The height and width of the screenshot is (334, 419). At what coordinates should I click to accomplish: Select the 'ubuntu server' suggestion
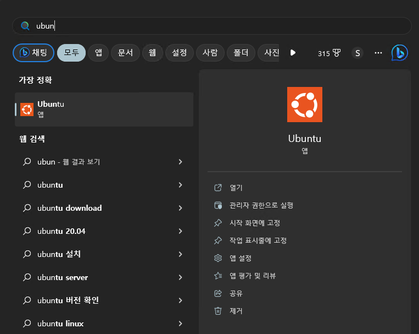(x=104, y=277)
